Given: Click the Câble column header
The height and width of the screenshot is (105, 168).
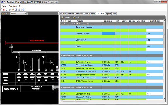Looking at the screenshot, I should tap(118, 21).
